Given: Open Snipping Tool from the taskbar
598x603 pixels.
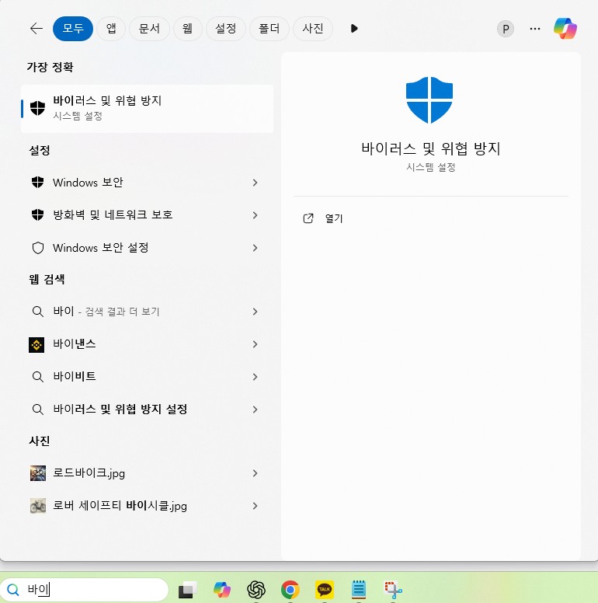Looking at the screenshot, I should coord(393,590).
